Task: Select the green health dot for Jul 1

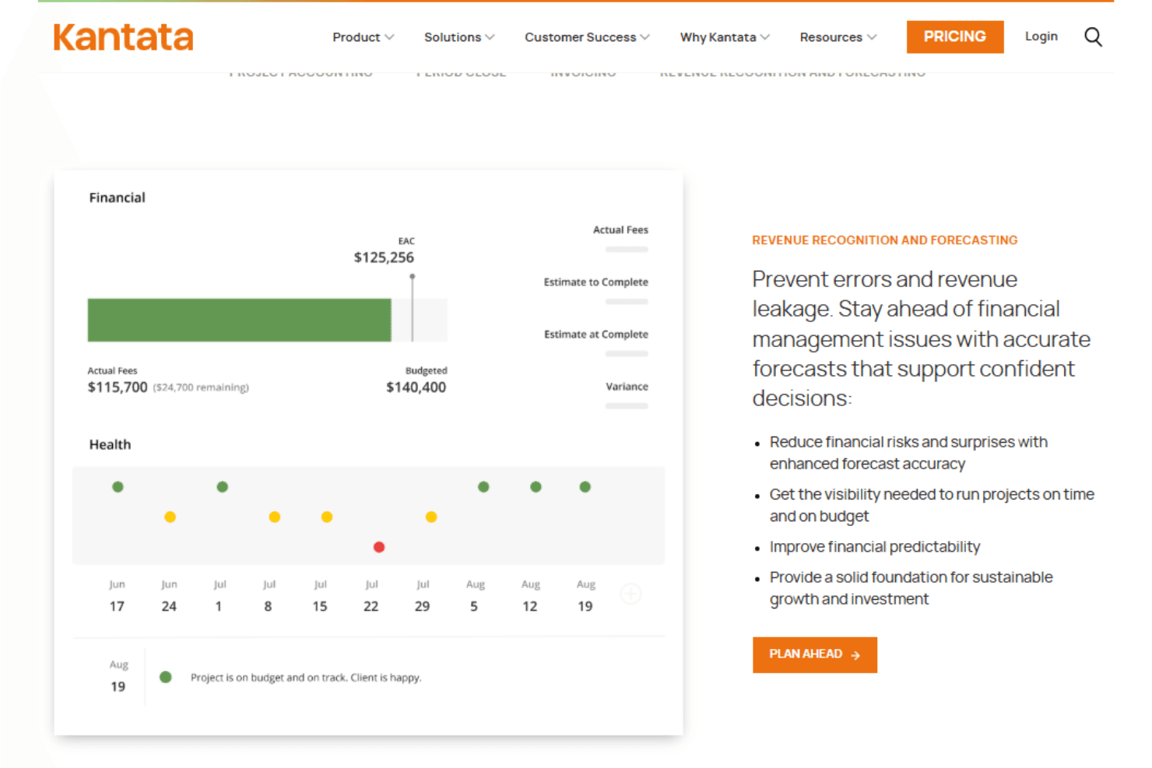Action: click(222, 487)
